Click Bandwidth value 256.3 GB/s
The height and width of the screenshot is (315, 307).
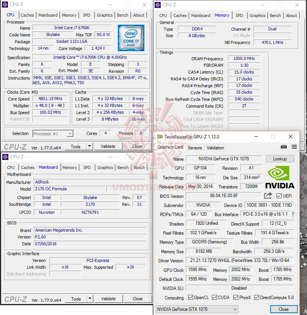point(274,251)
